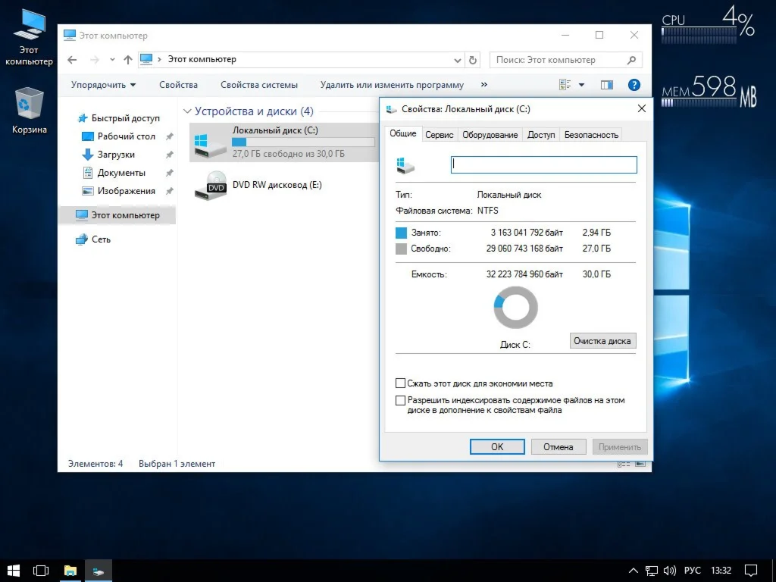Select Загрузки in the navigation pane
The image size is (776, 582).
(116, 155)
